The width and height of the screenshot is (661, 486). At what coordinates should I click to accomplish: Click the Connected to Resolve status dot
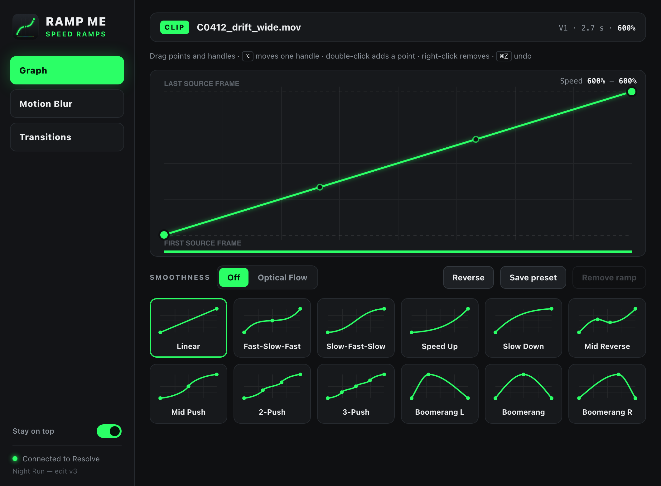(x=15, y=459)
